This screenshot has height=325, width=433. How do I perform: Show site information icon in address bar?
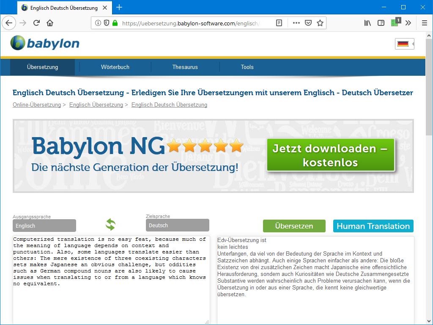coord(98,23)
